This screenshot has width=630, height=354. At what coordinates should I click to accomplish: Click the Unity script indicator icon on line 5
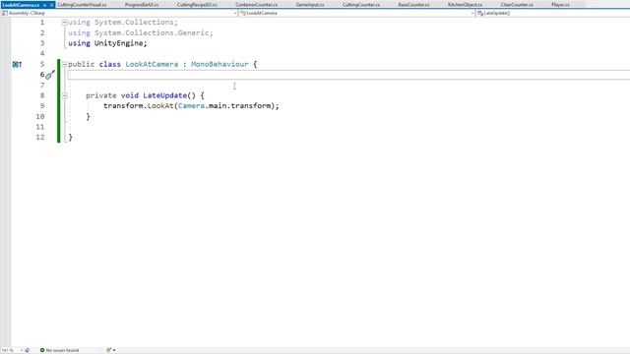coord(17,64)
